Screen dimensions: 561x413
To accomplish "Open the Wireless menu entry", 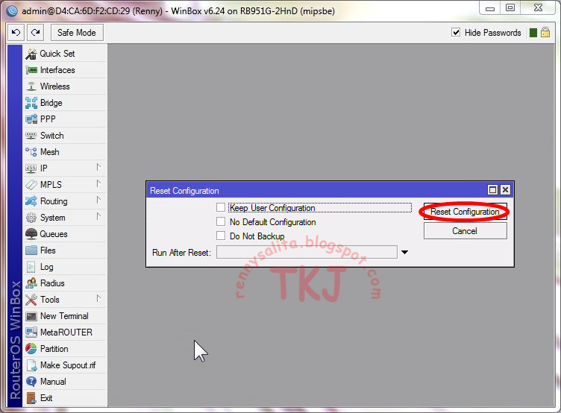I will click(x=66, y=86).
